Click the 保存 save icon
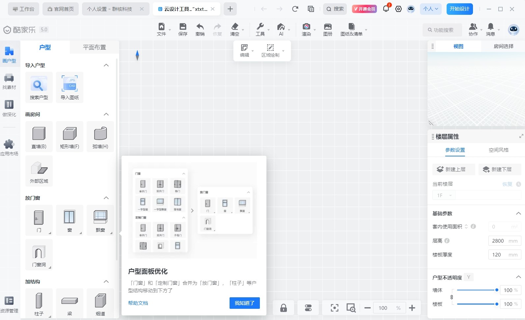The height and width of the screenshot is (320, 525). [x=183, y=29]
